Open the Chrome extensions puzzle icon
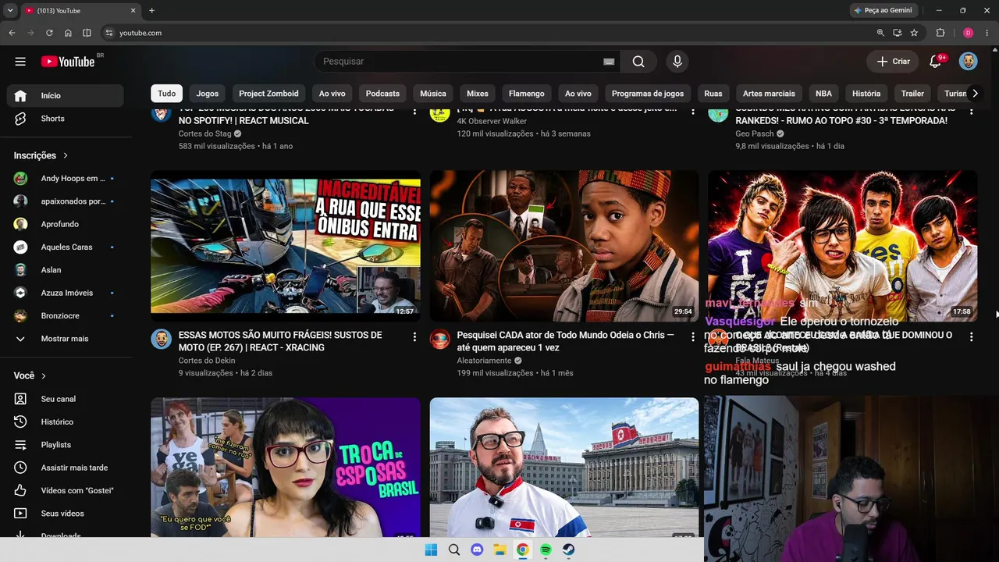This screenshot has height=562, width=999. (940, 33)
